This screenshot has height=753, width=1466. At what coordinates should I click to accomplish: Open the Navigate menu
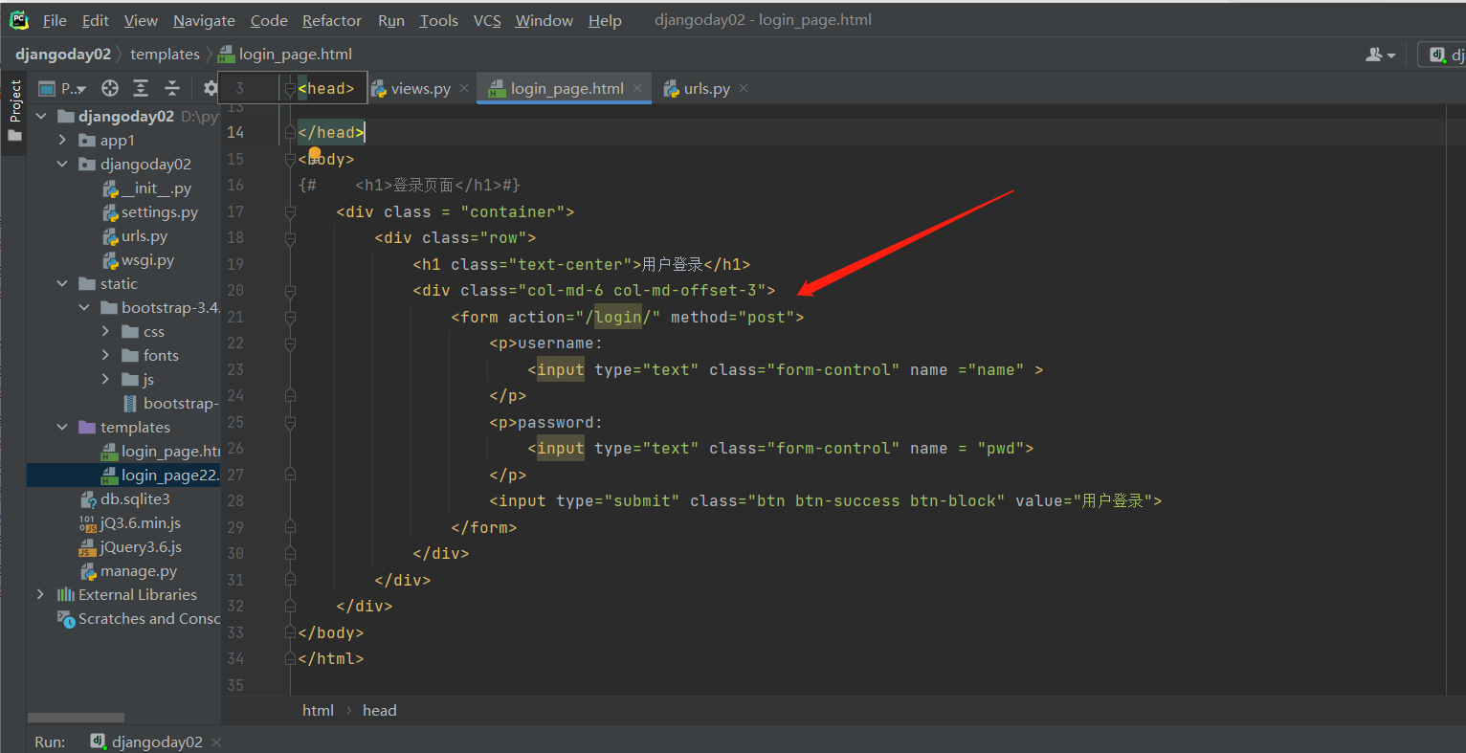[x=204, y=20]
